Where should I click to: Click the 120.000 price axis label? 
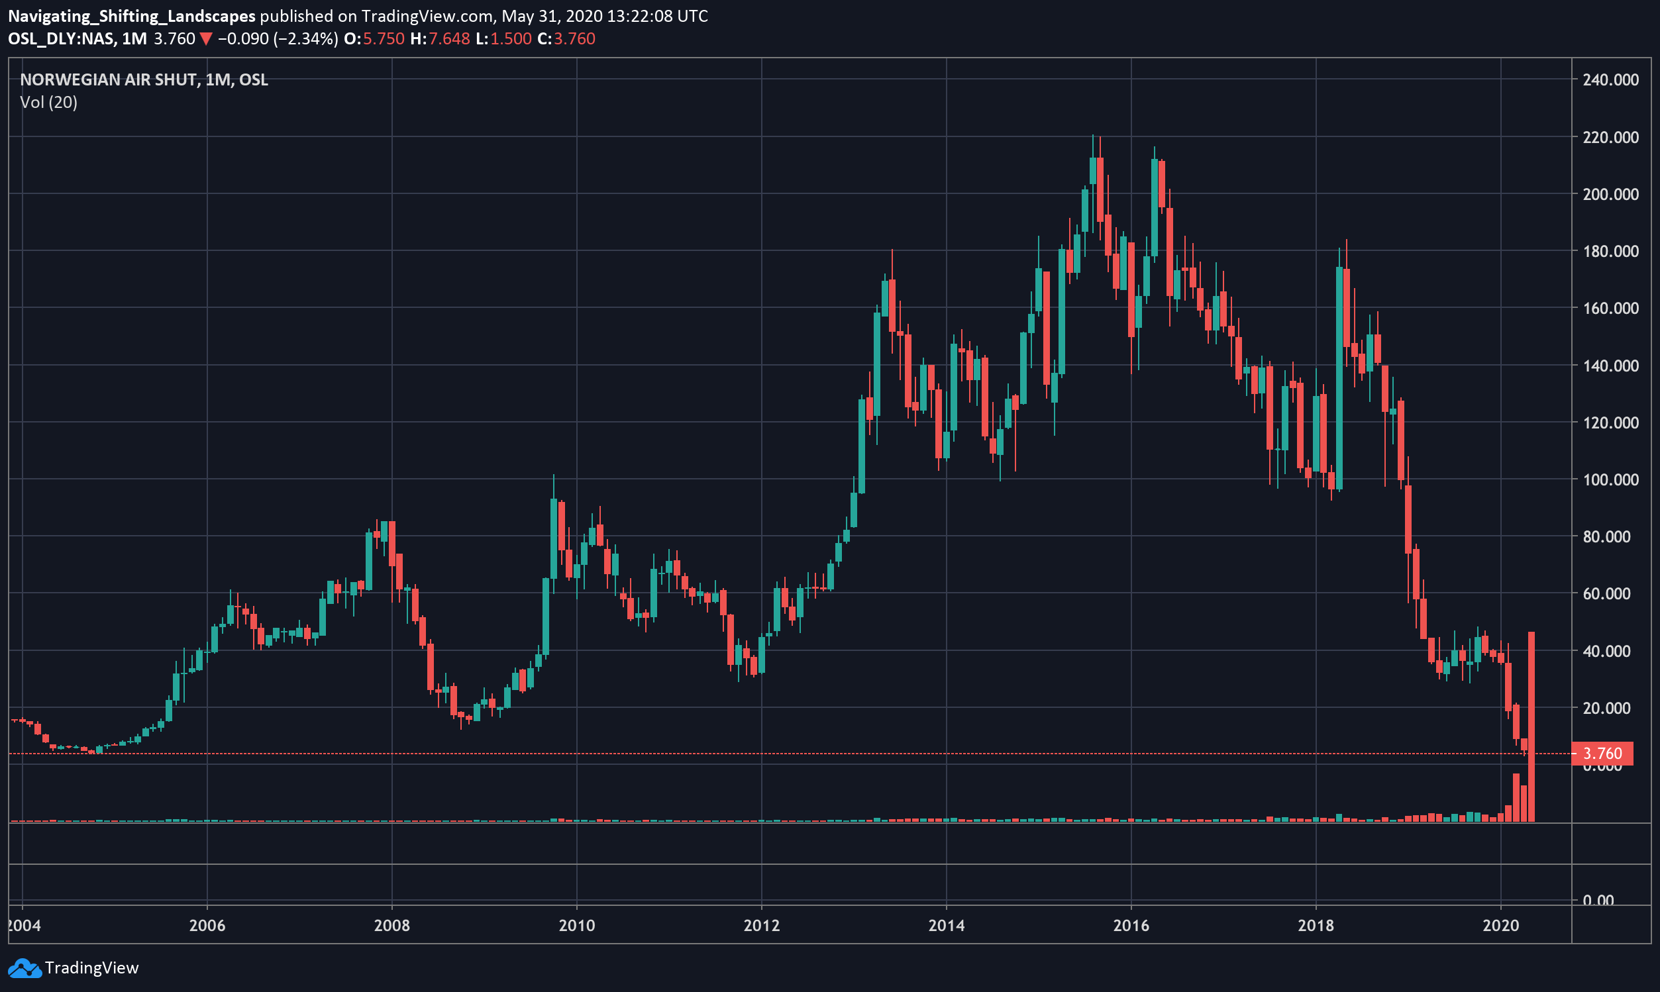pyautogui.click(x=1610, y=422)
